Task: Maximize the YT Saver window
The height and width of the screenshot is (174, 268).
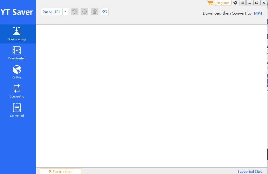Action: (x=257, y=3)
